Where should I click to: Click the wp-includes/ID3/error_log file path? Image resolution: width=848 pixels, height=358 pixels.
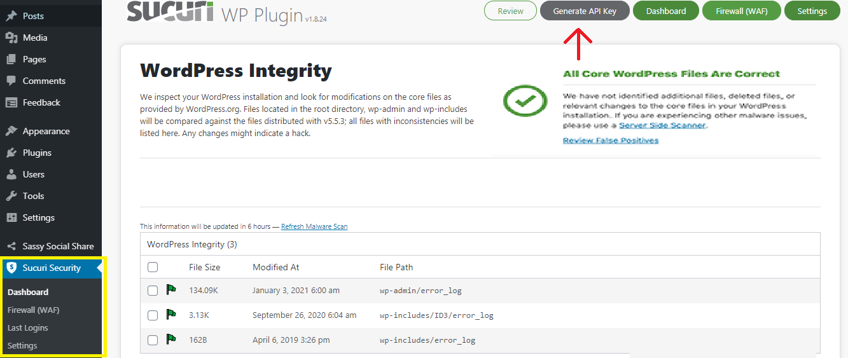tap(436, 315)
